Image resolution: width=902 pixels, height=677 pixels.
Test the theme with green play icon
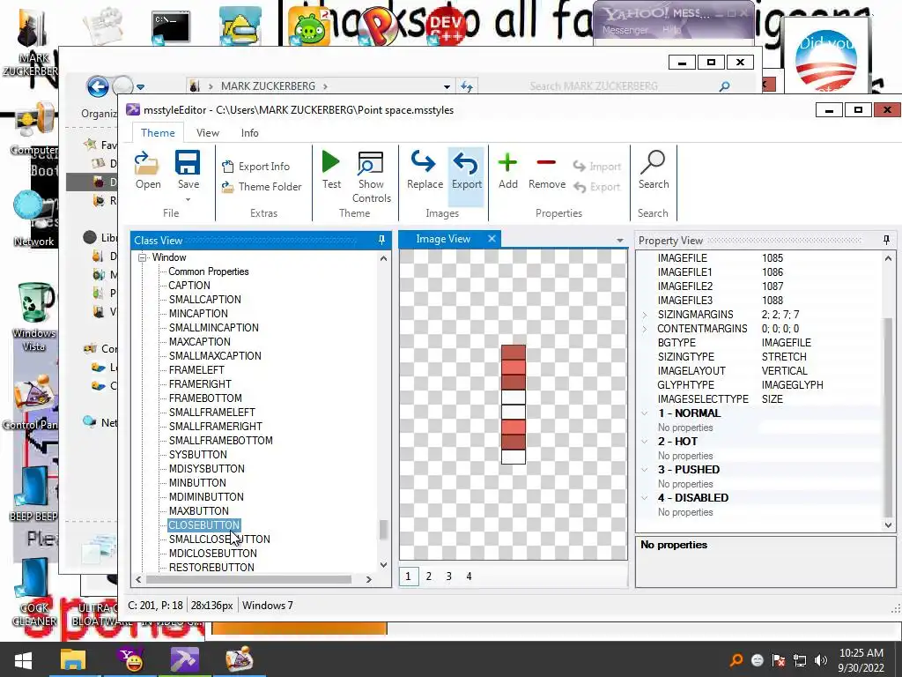point(331,170)
